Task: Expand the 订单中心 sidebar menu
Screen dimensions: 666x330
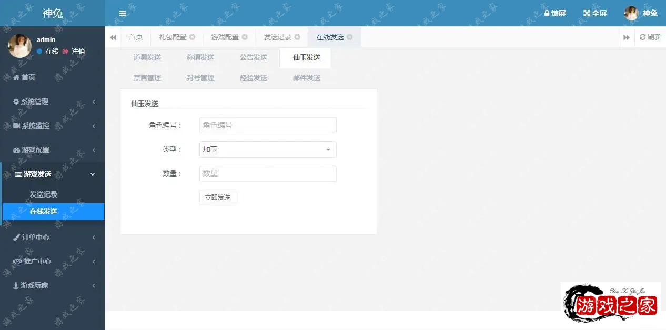Action: [x=53, y=237]
